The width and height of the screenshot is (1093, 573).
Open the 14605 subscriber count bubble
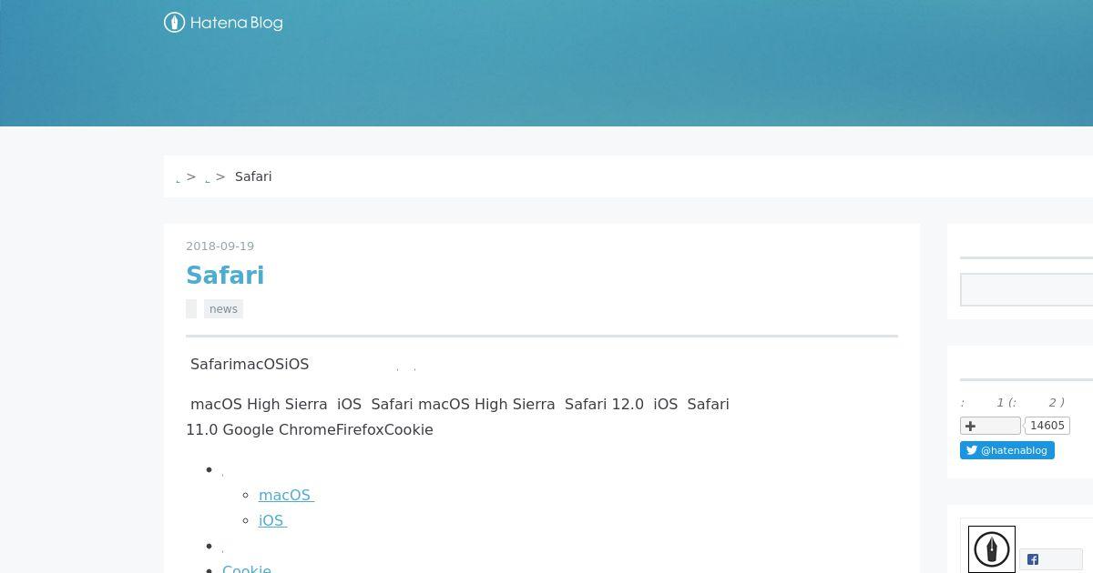(1047, 426)
